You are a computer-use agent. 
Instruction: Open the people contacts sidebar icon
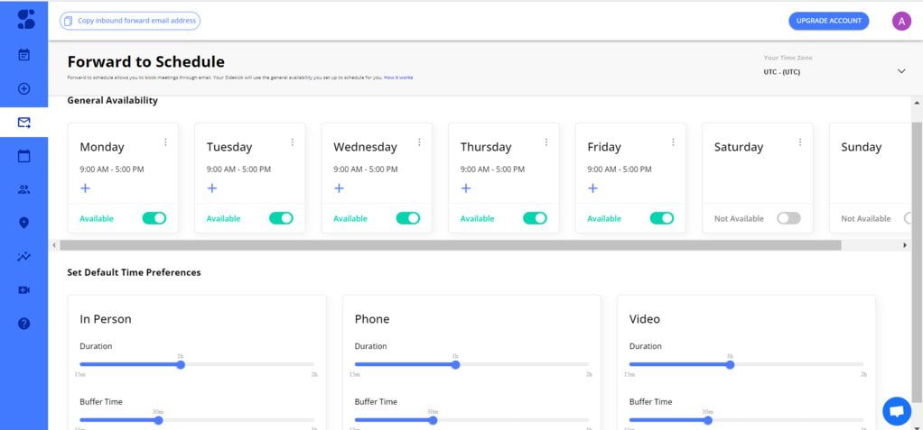[x=24, y=189]
